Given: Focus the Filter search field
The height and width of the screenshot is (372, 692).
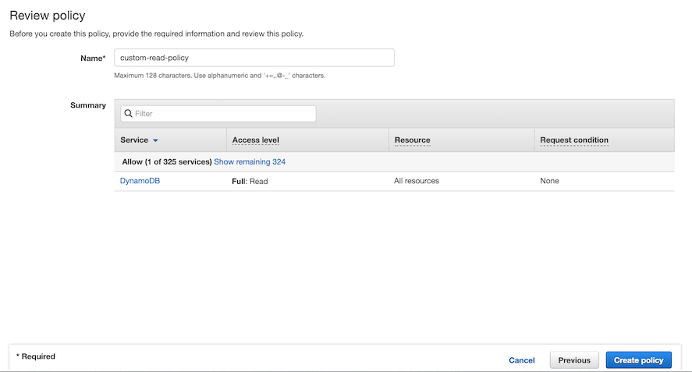Looking at the screenshot, I should click(223, 114).
